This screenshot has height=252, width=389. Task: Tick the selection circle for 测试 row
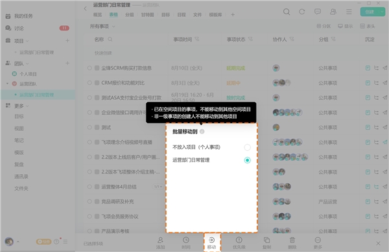click(89, 128)
